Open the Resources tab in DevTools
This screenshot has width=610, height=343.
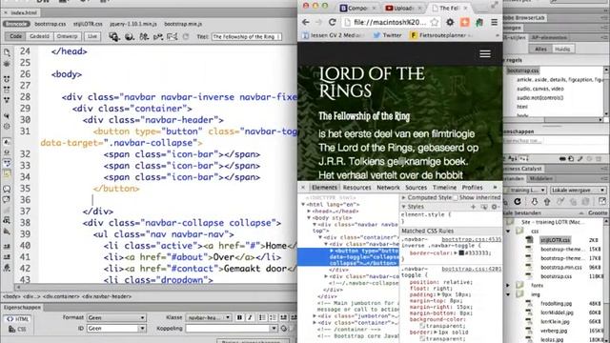point(356,188)
